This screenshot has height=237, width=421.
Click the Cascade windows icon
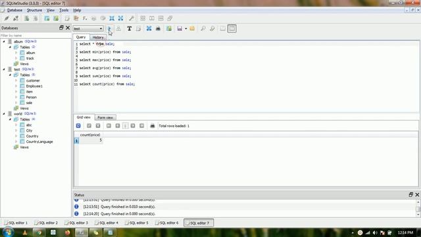pyautogui.click(x=170, y=18)
